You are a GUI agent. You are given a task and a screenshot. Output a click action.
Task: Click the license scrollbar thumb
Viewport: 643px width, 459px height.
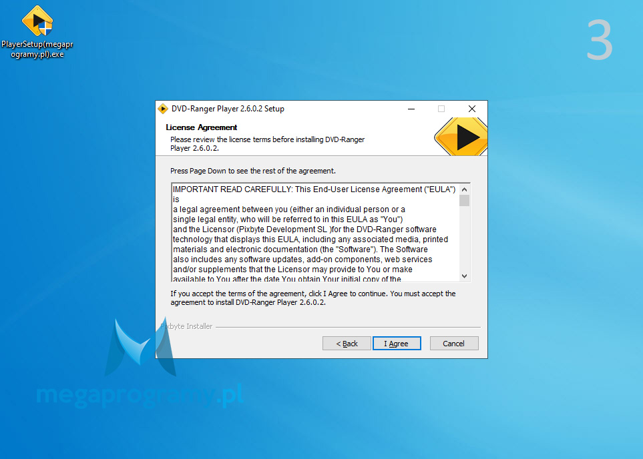(x=464, y=200)
